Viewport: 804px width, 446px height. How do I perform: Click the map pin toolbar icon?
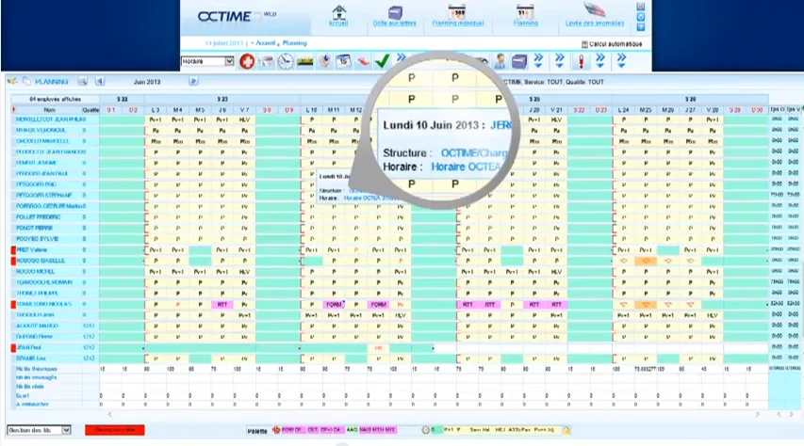coord(324,61)
